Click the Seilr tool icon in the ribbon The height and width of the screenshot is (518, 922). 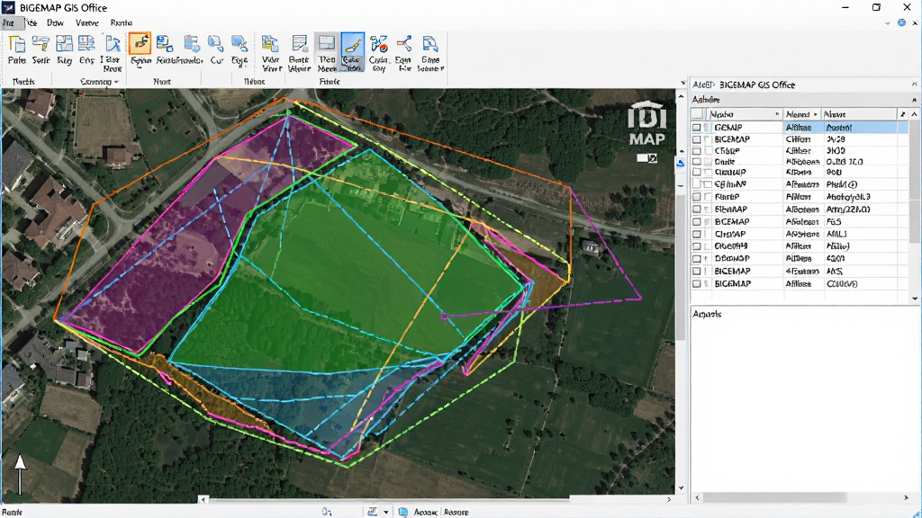pyautogui.click(x=41, y=45)
